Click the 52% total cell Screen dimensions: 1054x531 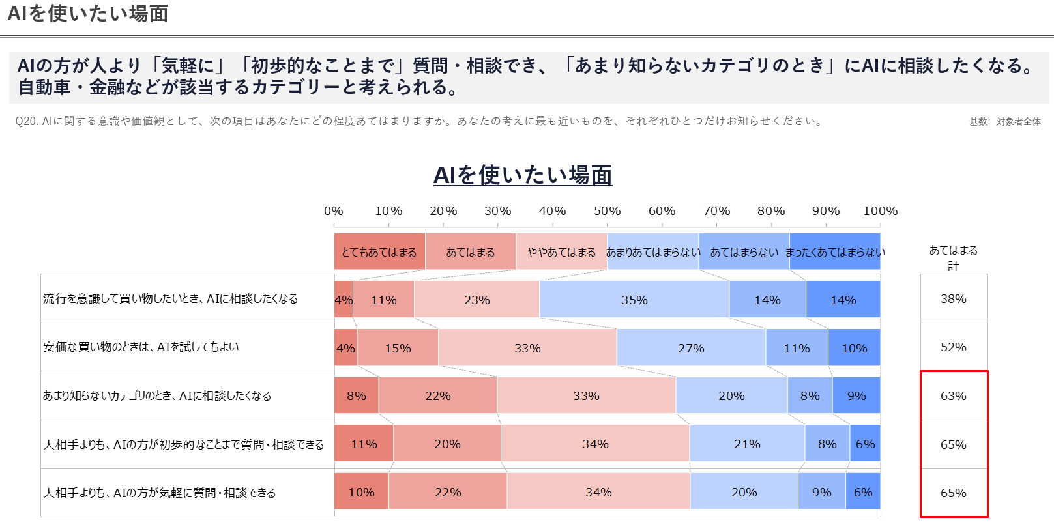coord(953,347)
